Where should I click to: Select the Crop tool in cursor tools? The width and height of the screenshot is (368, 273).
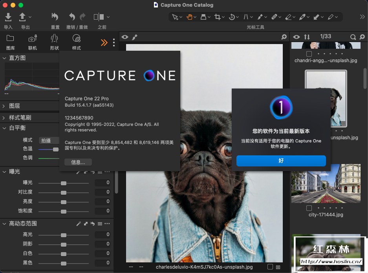click(217, 17)
